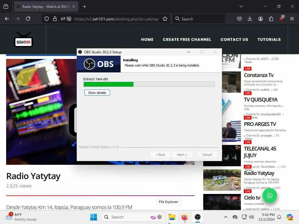This screenshot has width=299, height=224.
Task: Open the Firefox extensions puzzle icon
Action: pyautogui.click(x=271, y=19)
